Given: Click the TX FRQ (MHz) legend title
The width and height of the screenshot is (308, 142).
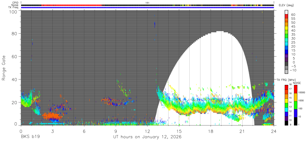Looking at the screenshot, I should (286, 80).
